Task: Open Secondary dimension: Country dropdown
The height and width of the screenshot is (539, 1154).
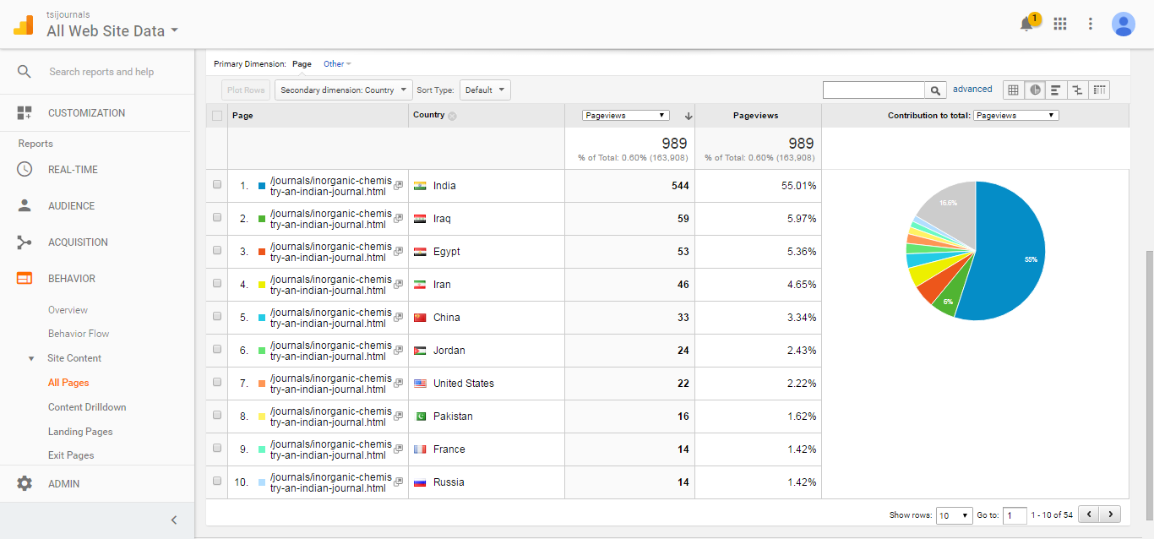Action: click(343, 90)
